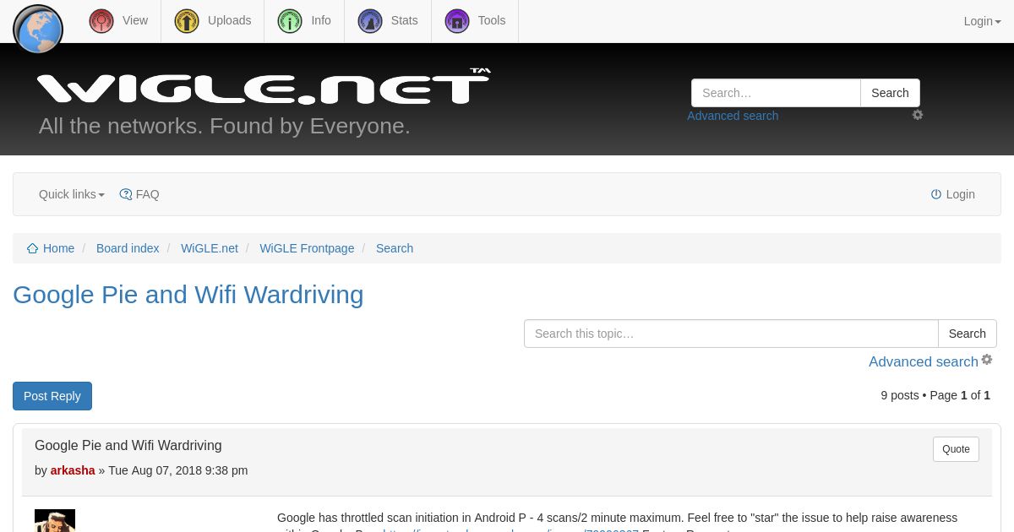
Task: Focus the header Search input field
Action: click(776, 93)
